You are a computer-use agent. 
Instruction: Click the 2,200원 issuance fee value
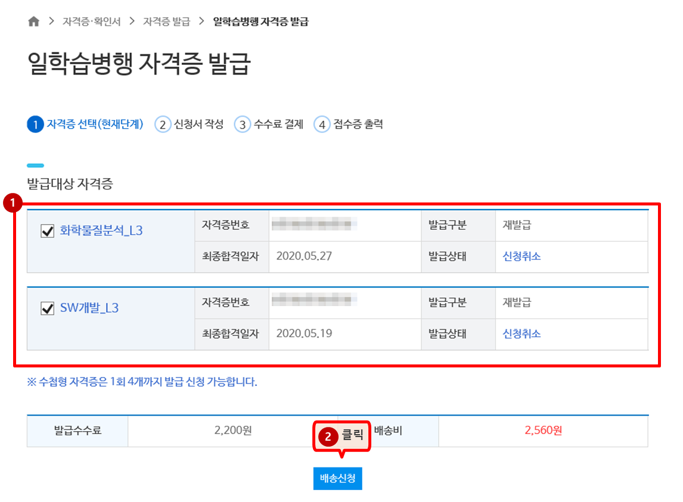(233, 431)
